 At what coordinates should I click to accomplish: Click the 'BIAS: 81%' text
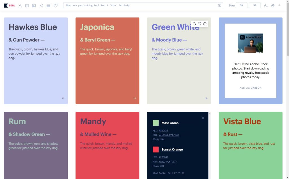coord(159,166)
